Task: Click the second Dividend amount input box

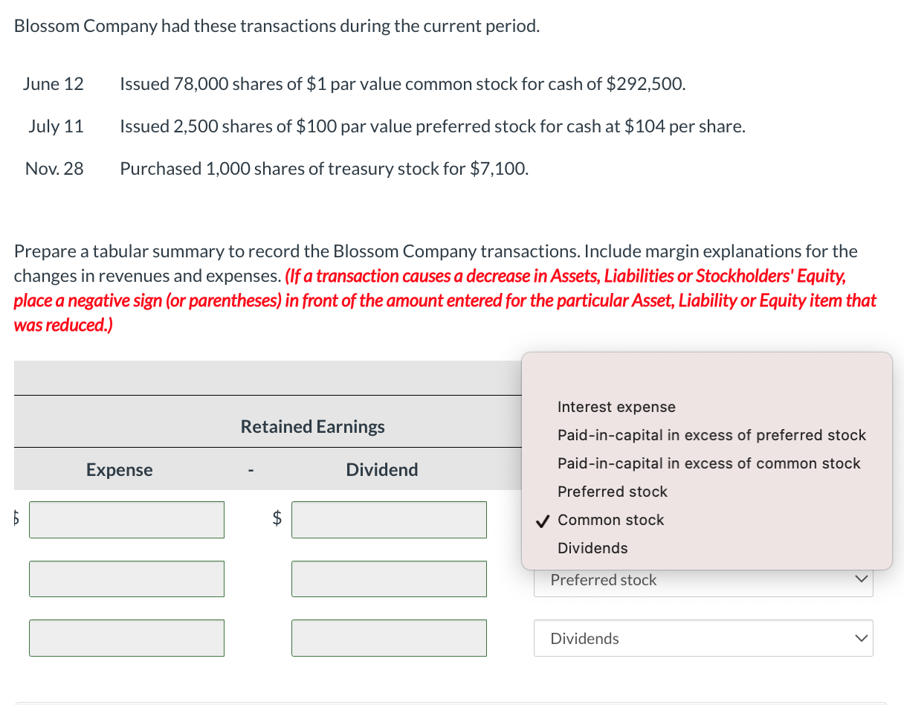Action: tap(389, 579)
